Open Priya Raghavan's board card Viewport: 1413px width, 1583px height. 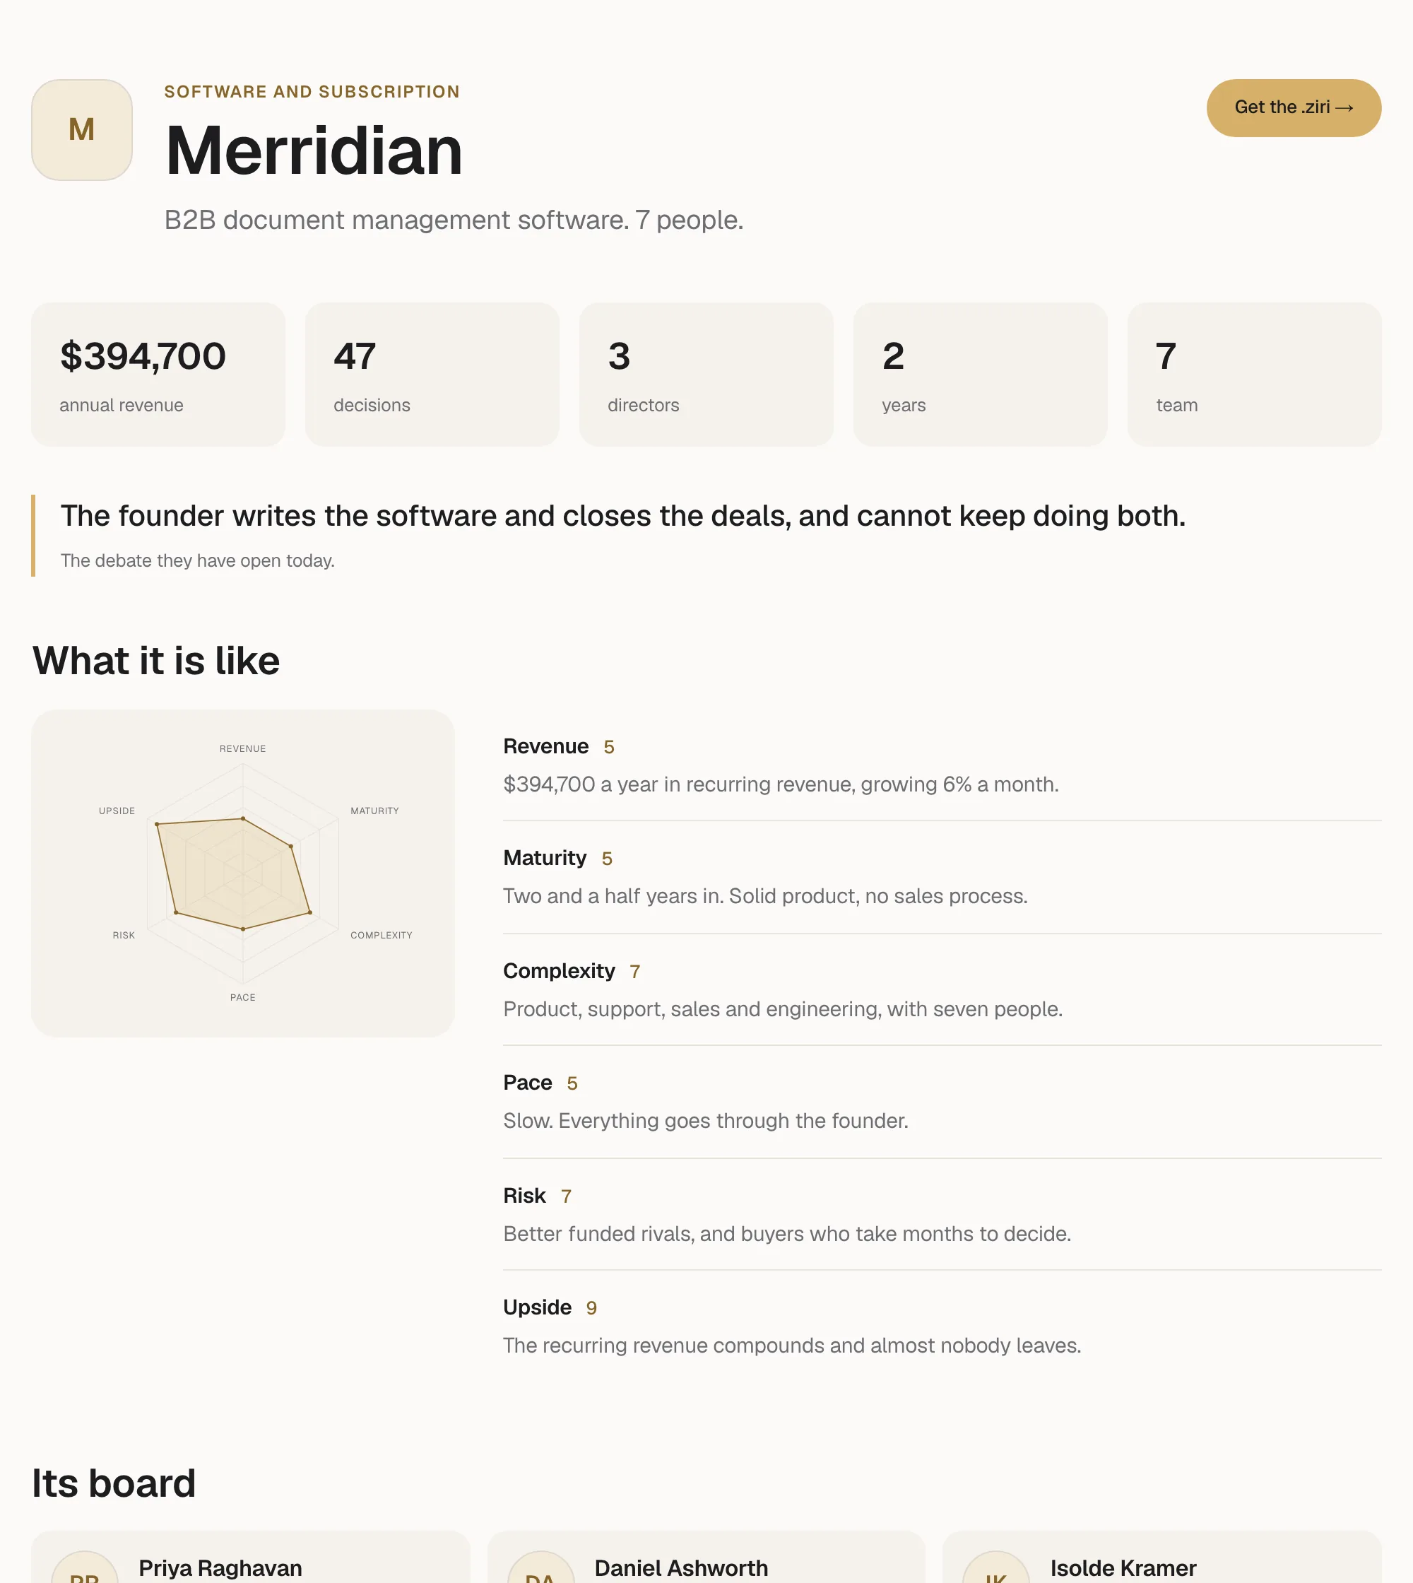pos(251,1558)
